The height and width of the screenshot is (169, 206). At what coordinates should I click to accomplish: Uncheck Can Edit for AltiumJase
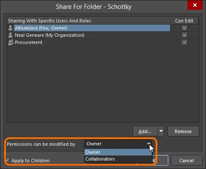coord(184,28)
